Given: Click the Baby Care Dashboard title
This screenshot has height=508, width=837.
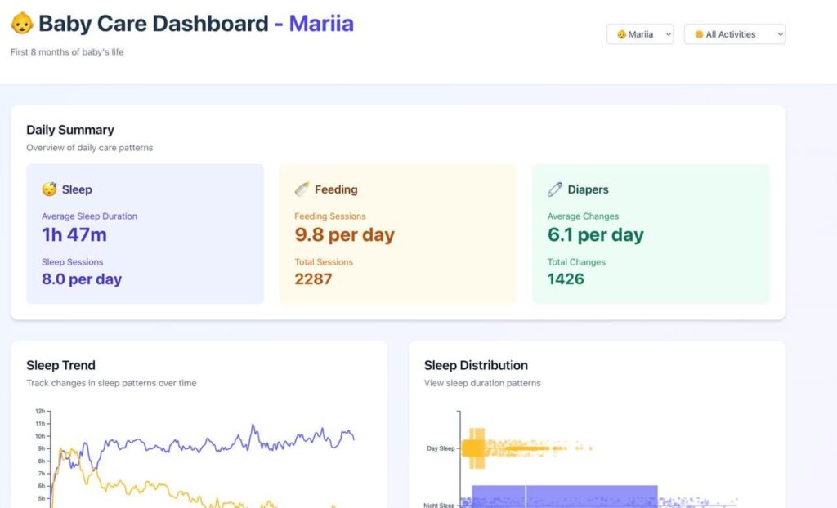Looking at the screenshot, I should (x=153, y=24).
